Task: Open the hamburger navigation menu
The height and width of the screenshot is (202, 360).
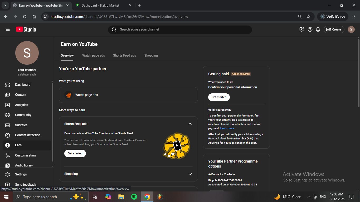Action: [8, 29]
